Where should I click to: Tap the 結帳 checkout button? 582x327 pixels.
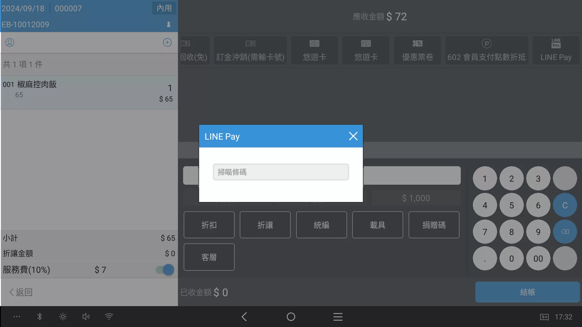(527, 292)
